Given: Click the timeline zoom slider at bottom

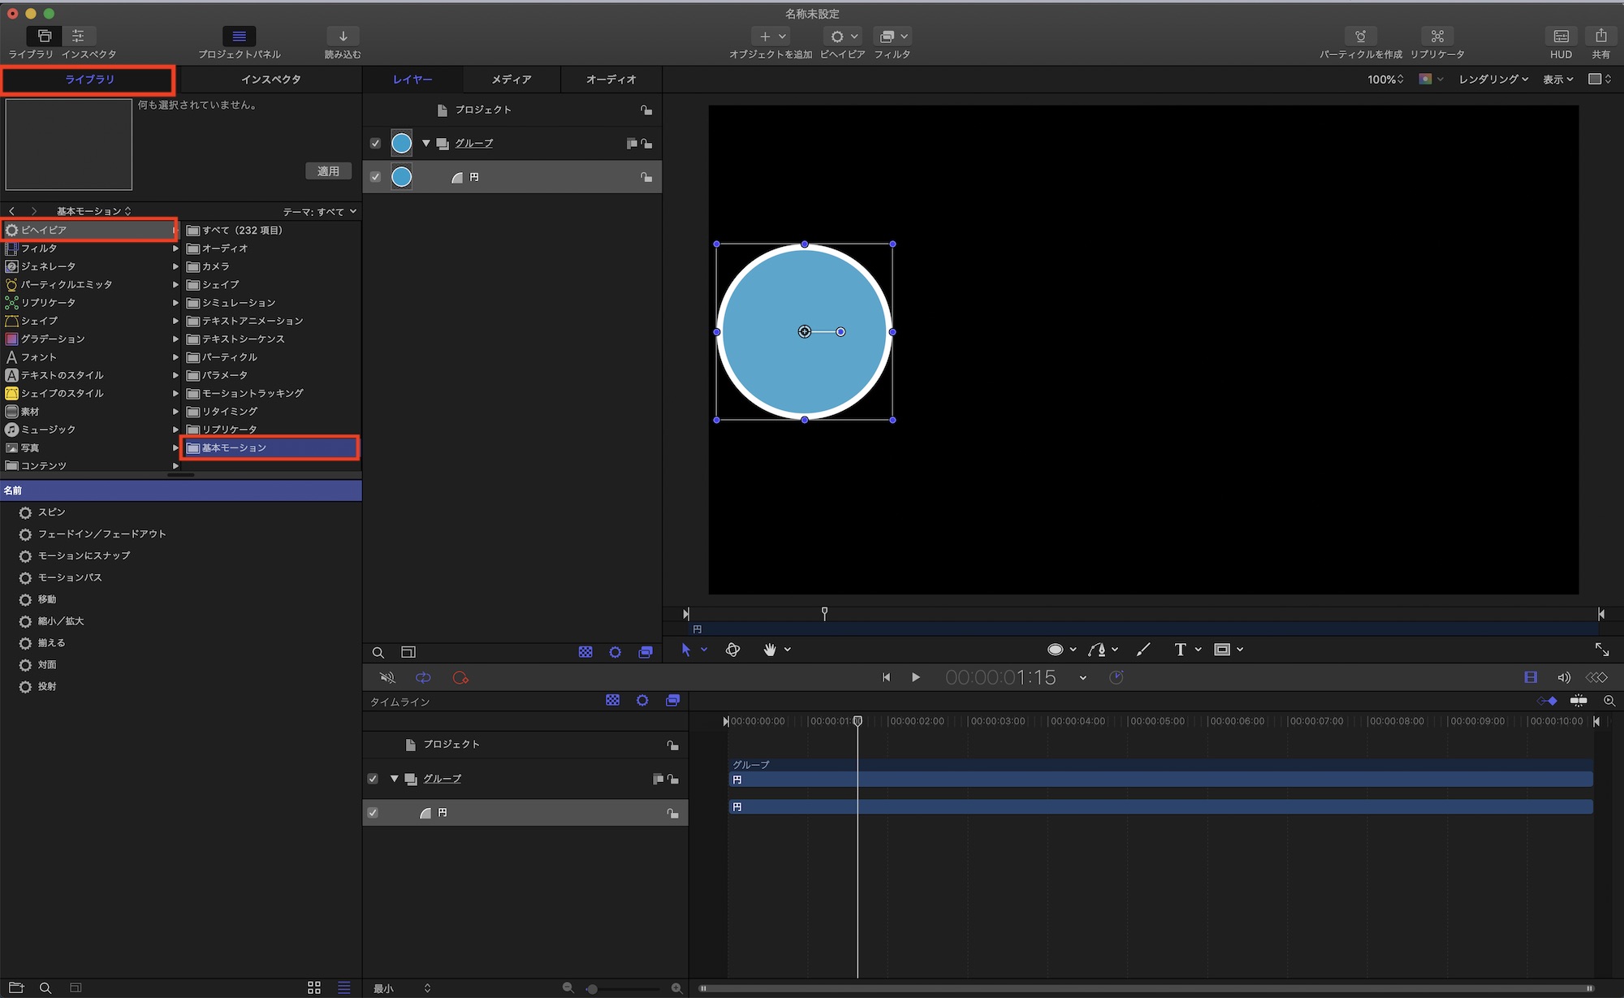Looking at the screenshot, I should pos(593,988).
